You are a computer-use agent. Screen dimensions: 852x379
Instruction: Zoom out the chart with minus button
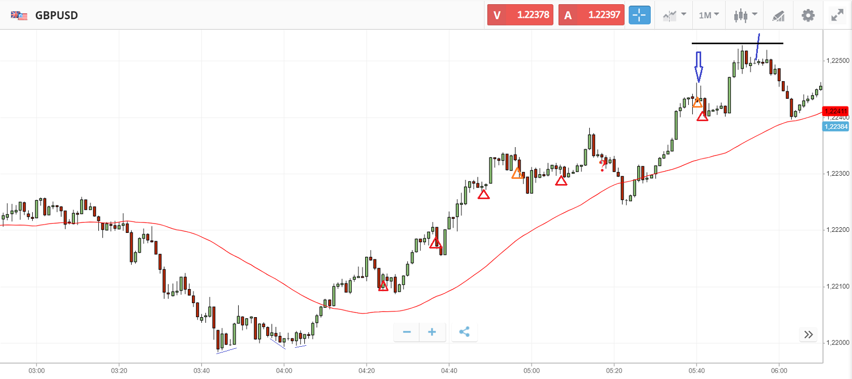(x=407, y=332)
